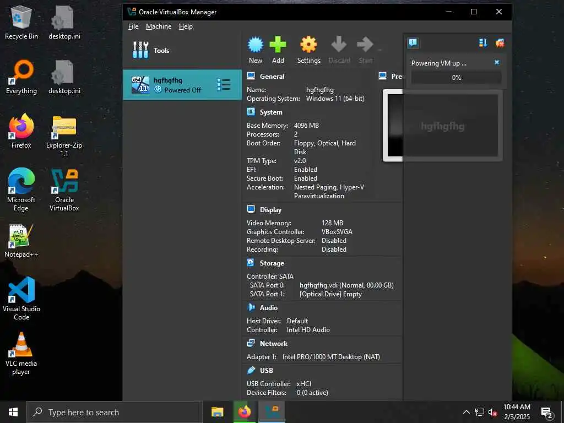Open the General section heading link
Screen dimensions: 564x423
coord(272,76)
